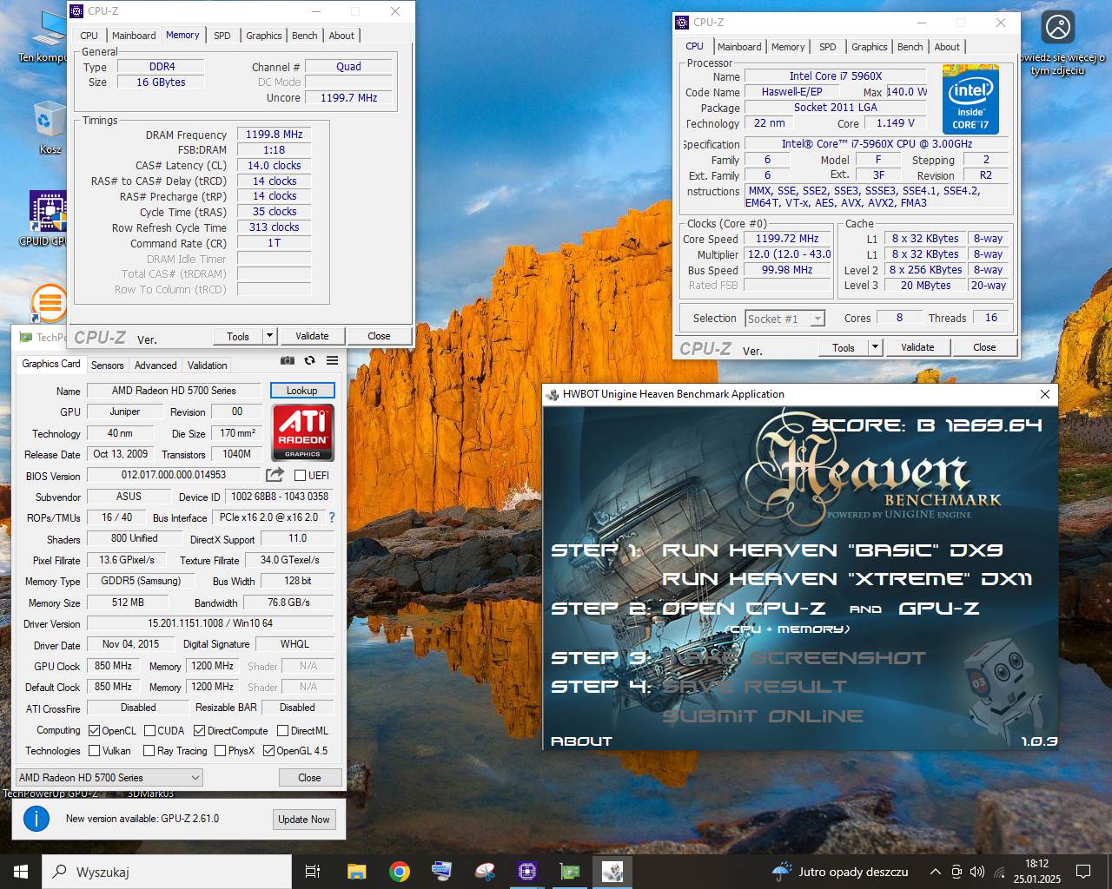This screenshot has width=1112, height=889.
Task: Click GPU-Z link in Heaven Step 2
Action: point(939,609)
